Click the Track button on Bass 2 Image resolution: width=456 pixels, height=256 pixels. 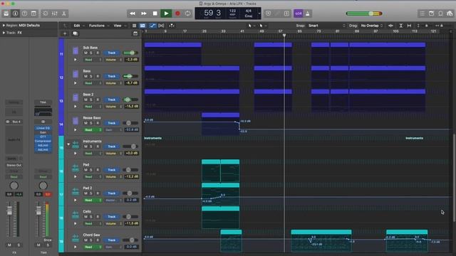112,100
